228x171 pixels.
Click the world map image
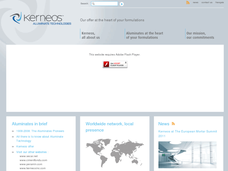(115, 153)
